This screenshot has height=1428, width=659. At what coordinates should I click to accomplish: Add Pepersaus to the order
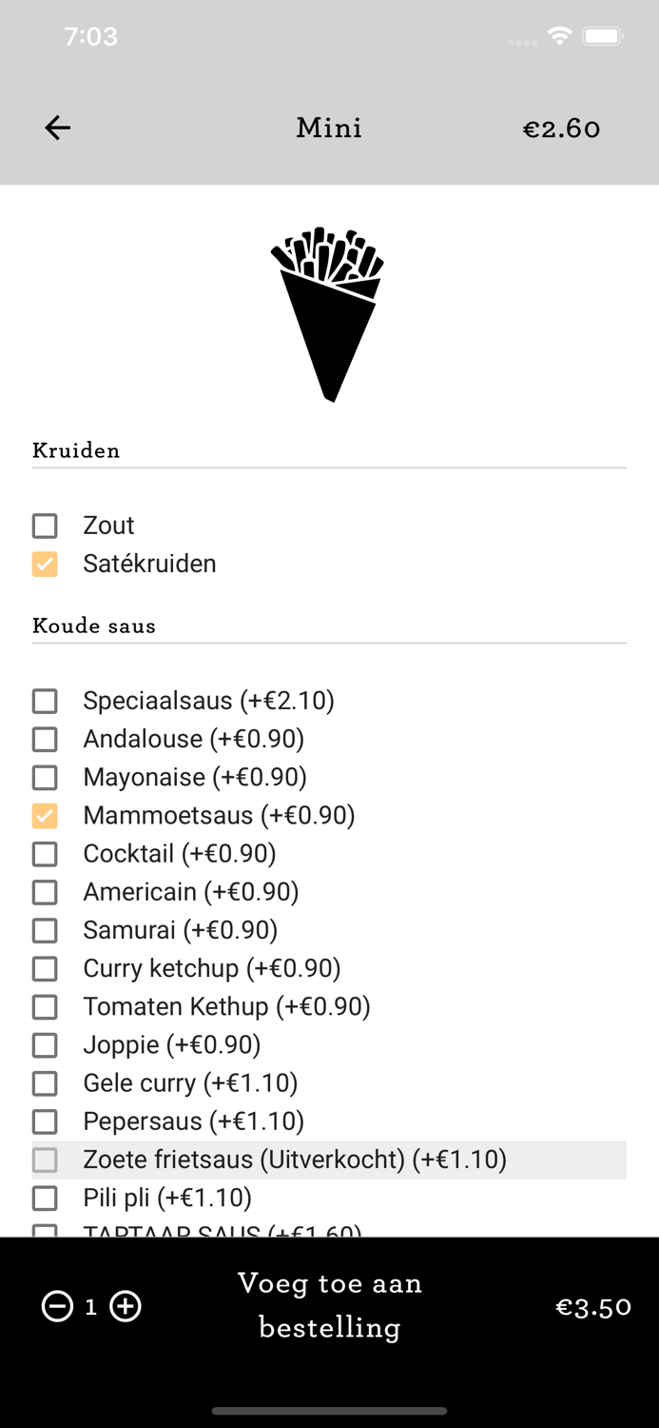click(45, 1121)
